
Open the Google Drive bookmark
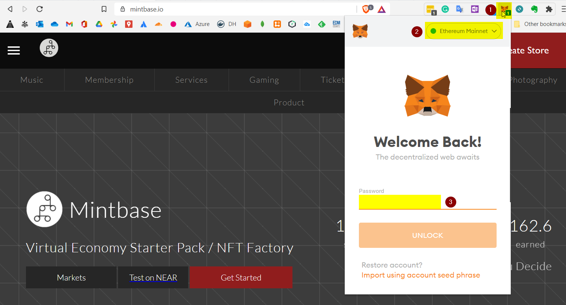click(99, 24)
